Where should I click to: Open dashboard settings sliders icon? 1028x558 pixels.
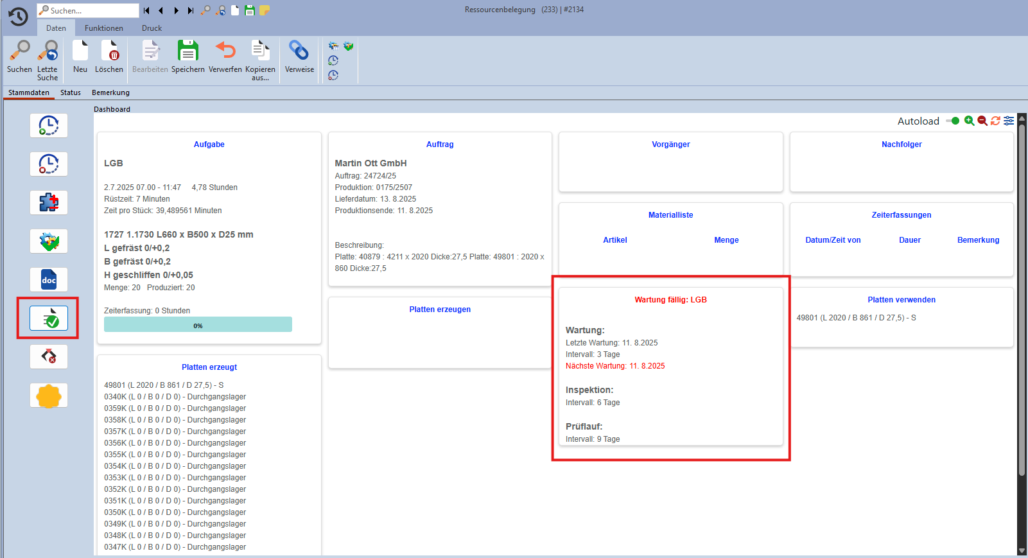tap(1009, 121)
